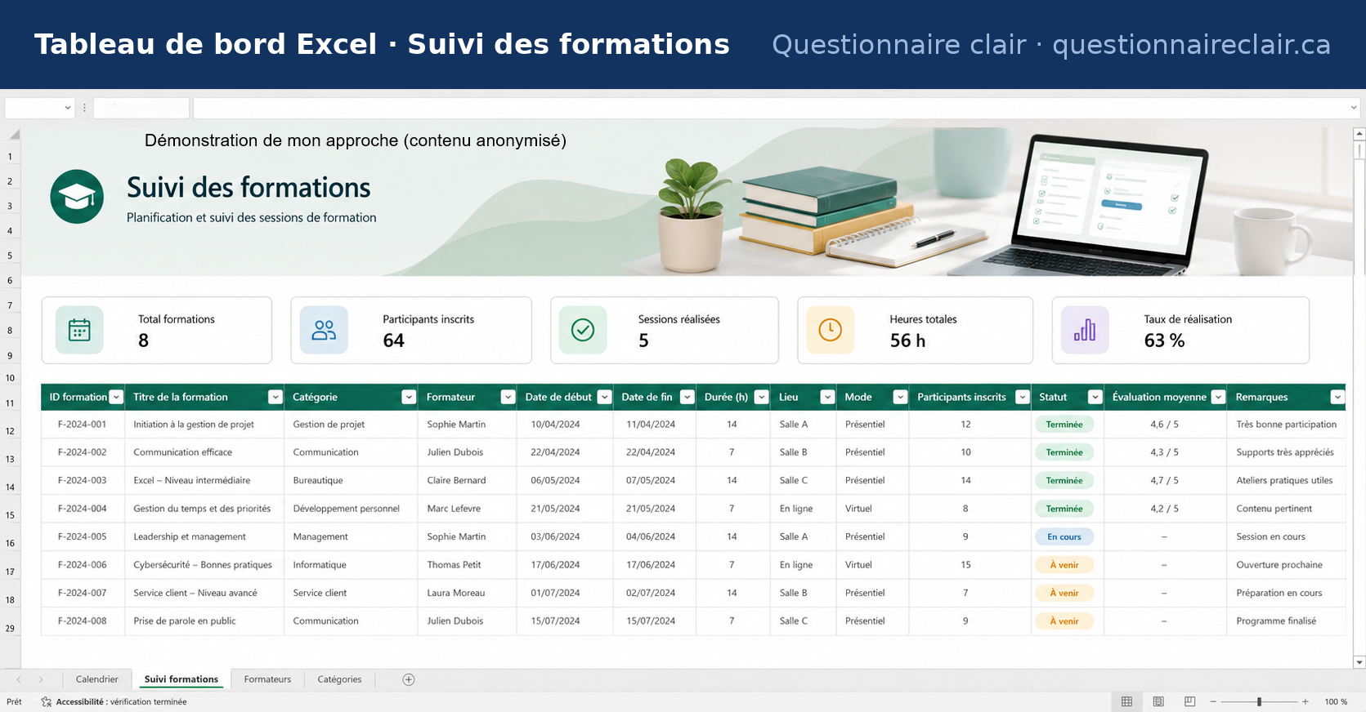This screenshot has height=712, width=1366.
Task: Go to previous sheet with left arrow
Action: (x=19, y=679)
